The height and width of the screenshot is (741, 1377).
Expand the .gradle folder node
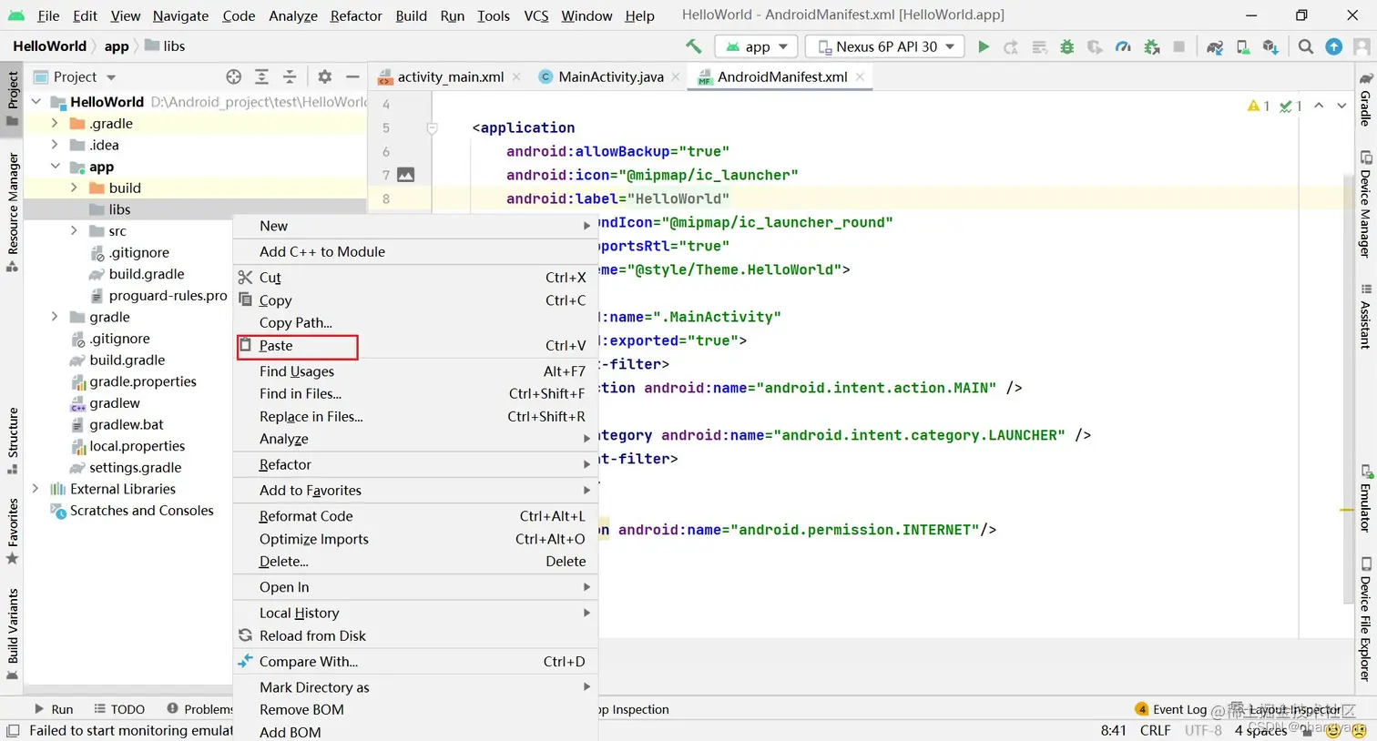(x=55, y=123)
